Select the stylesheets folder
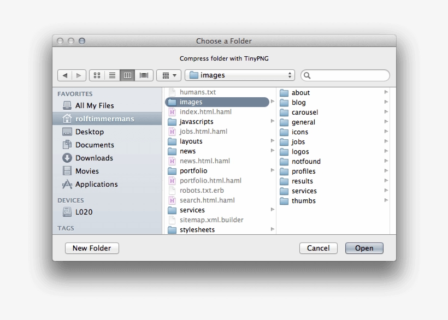Image resolution: width=448 pixels, height=320 pixels. (220, 229)
